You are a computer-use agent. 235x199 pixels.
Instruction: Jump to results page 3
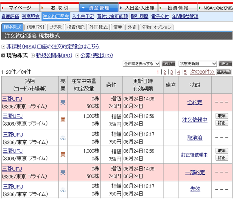[x=171, y=72]
